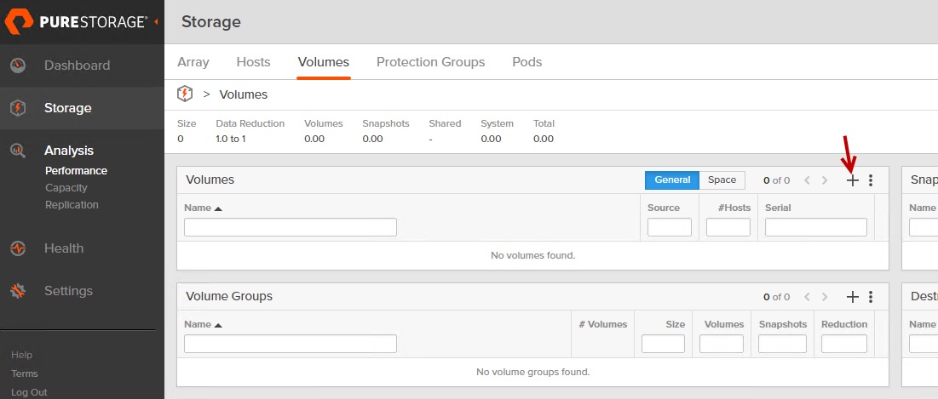Click the Volume Groups Name filter field
This screenshot has width=938, height=399.
click(x=291, y=344)
